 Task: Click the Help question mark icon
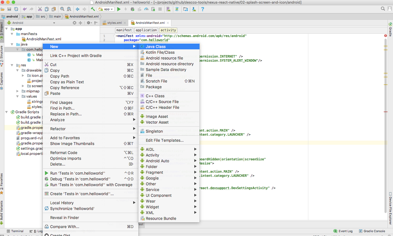(203, 9)
